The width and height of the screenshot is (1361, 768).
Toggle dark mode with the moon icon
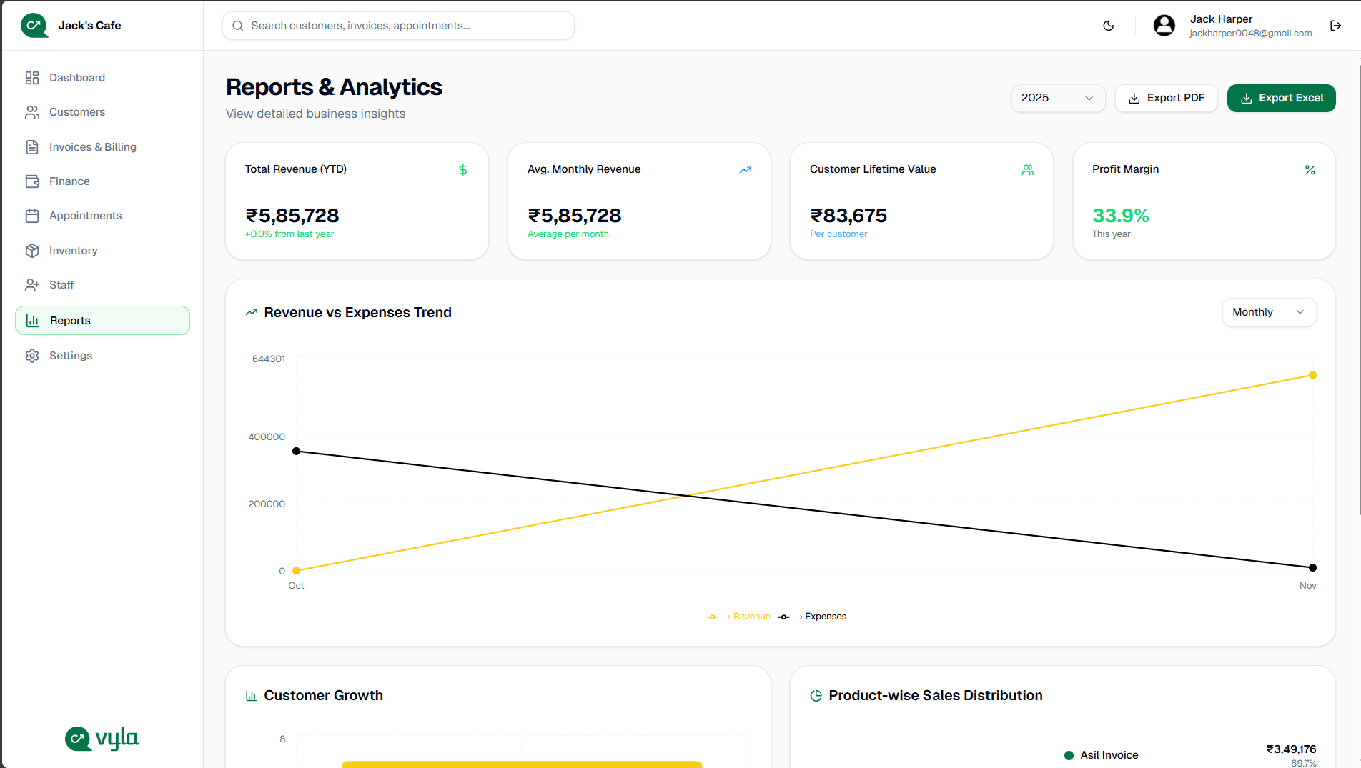point(1109,25)
